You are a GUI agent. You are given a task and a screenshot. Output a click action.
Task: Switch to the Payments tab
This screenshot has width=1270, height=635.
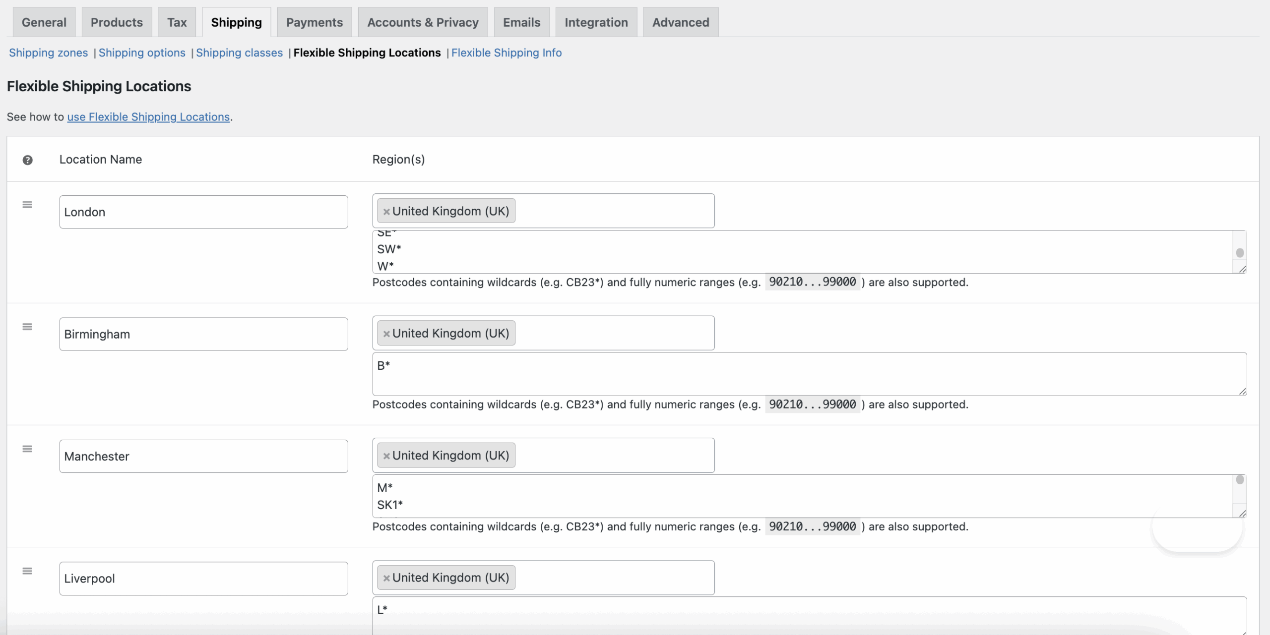coord(314,22)
